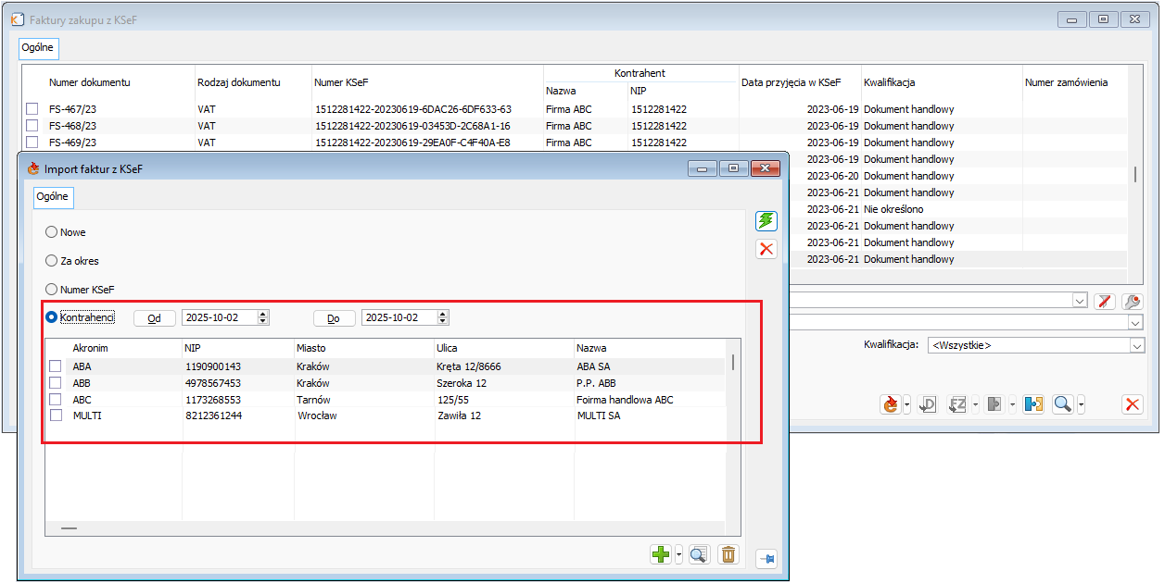Viewport: 1165px width, 583px height.
Task: Preview contractor with magnifier card icon
Action: pos(699,554)
